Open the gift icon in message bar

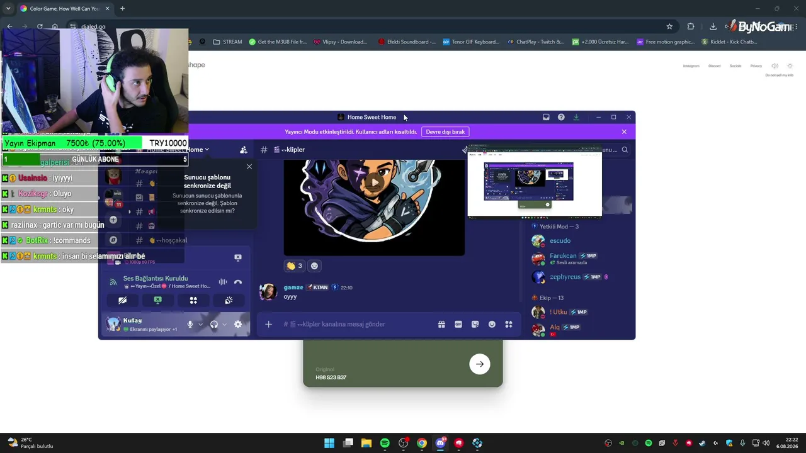click(x=441, y=324)
